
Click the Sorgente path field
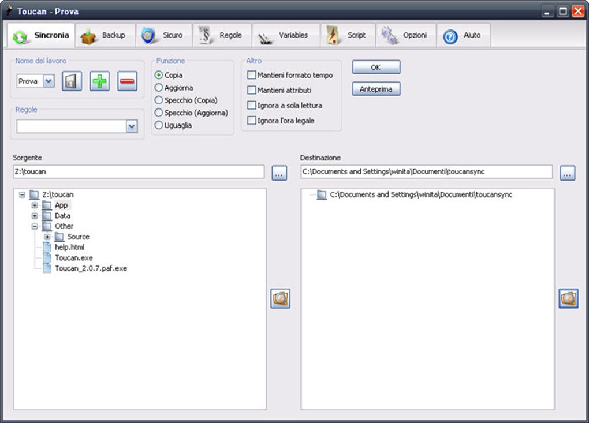click(139, 171)
